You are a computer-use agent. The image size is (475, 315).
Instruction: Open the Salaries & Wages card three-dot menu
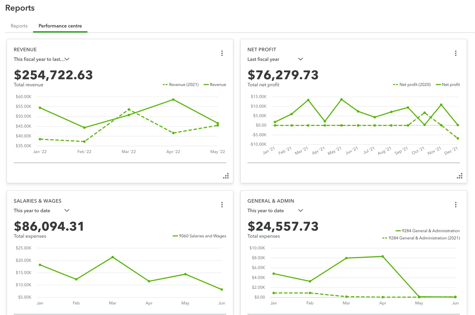click(222, 204)
